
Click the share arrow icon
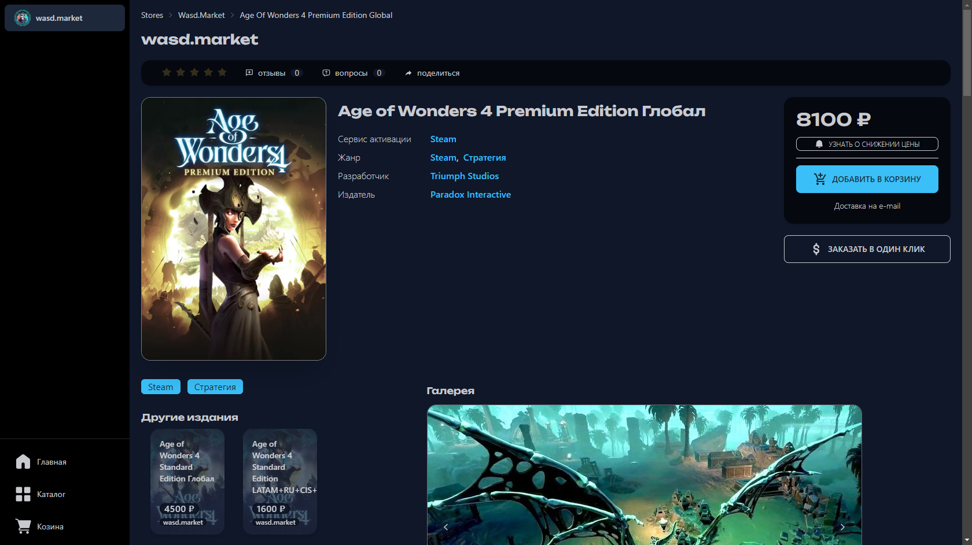coord(408,73)
